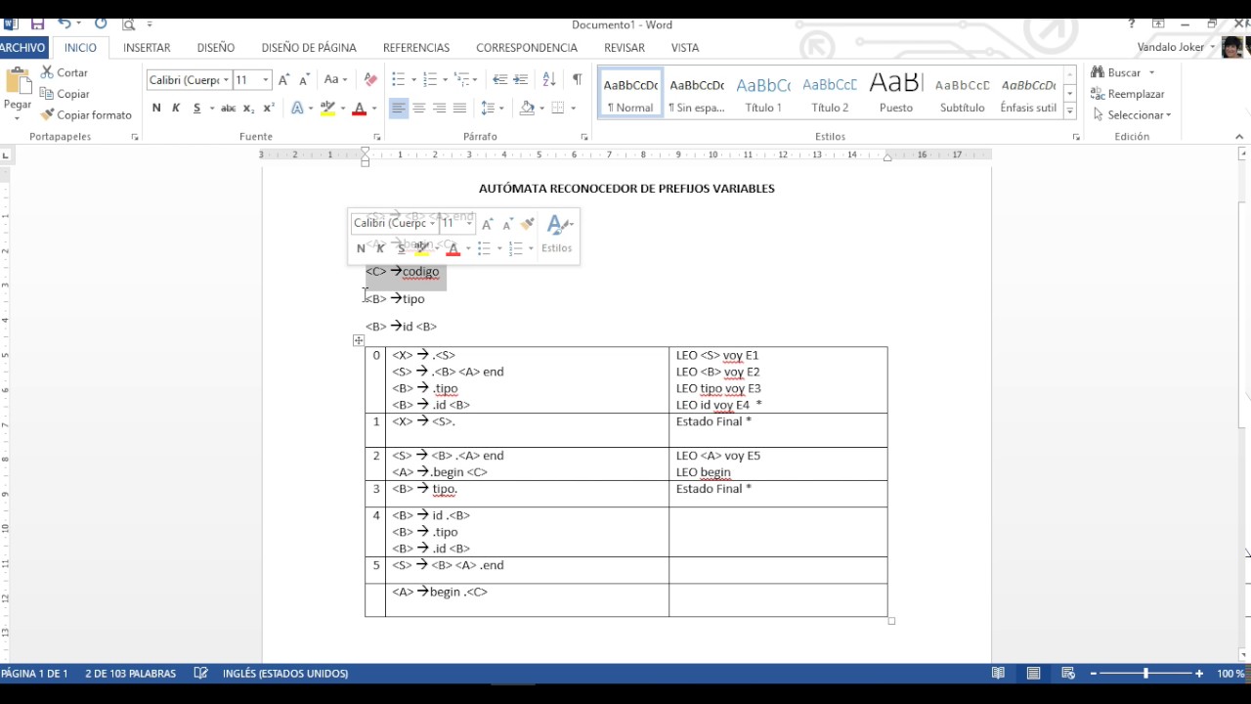The height and width of the screenshot is (704, 1251).
Task: Click Copiar to copy selection
Action: coord(65,94)
